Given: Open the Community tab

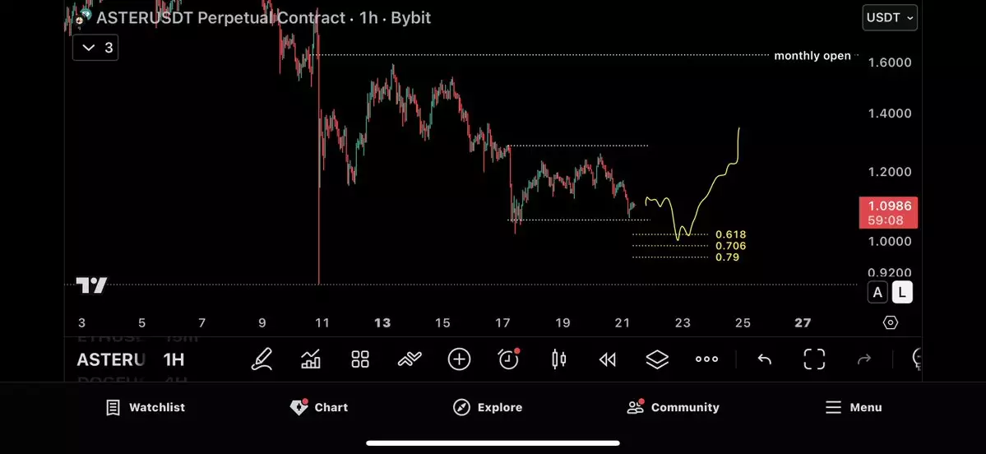Looking at the screenshot, I should coord(673,407).
